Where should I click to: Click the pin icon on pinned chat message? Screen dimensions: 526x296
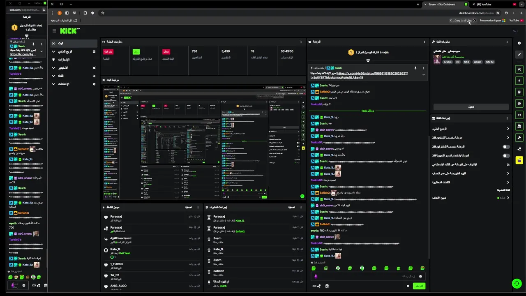[x=415, y=68]
